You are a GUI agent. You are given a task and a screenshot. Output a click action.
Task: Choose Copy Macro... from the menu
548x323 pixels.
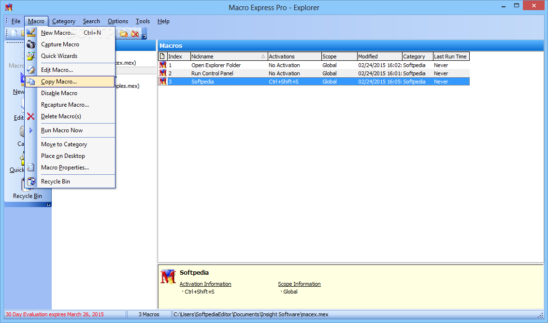pyautogui.click(x=70, y=82)
